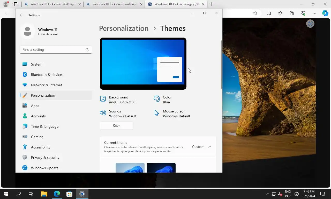Image resolution: width=331 pixels, height=199 pixels.
Task: Open Background img0_3840x2160 theme option
Action: pos(118,100)
